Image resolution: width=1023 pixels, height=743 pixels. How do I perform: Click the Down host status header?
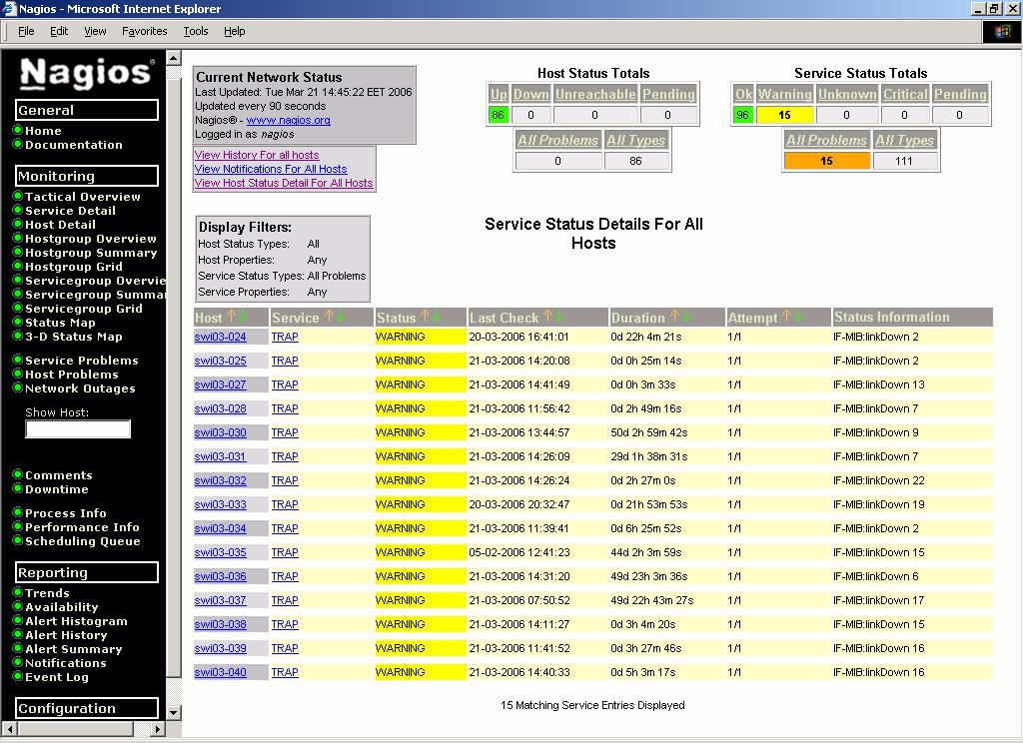[531, 94]
